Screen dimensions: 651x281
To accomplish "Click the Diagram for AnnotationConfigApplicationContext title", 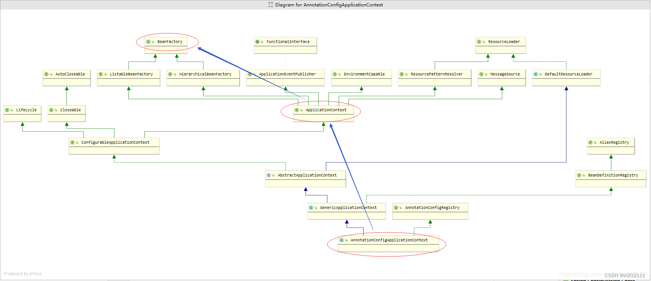I will point(329,5).
